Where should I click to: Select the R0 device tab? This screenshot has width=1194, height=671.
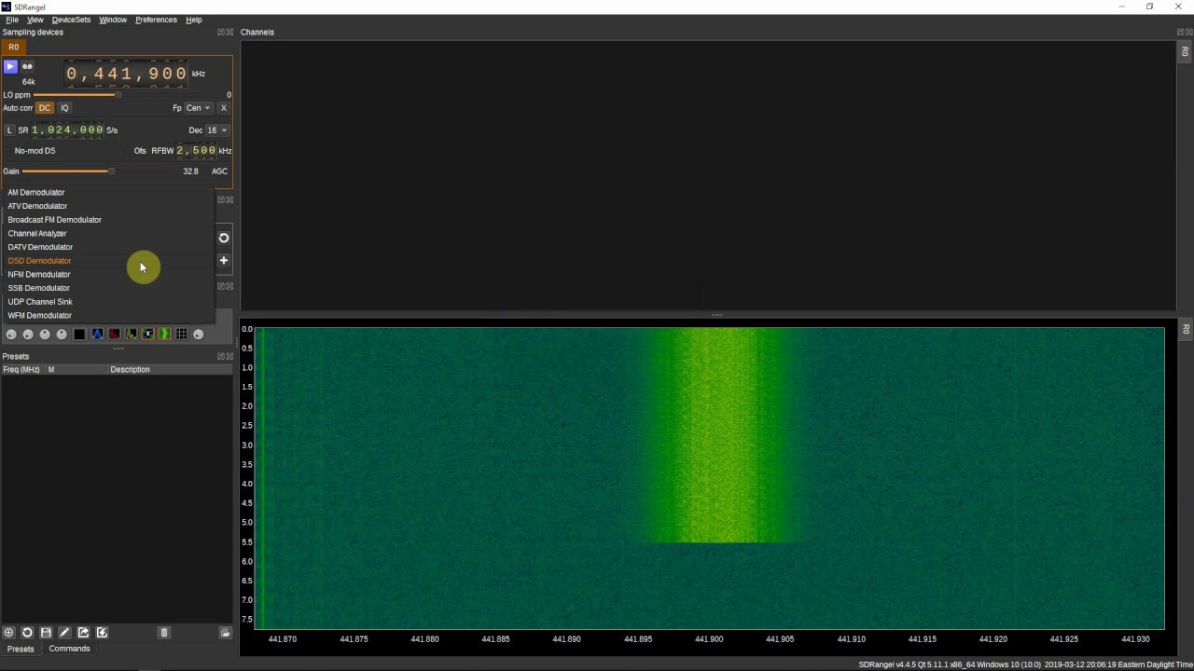tap(13, 47)
